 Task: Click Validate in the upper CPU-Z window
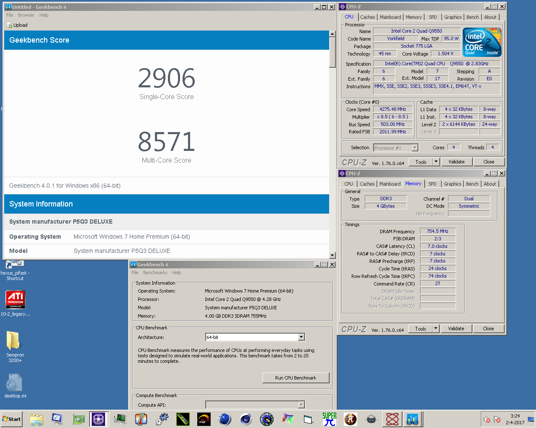click(456, 162)
